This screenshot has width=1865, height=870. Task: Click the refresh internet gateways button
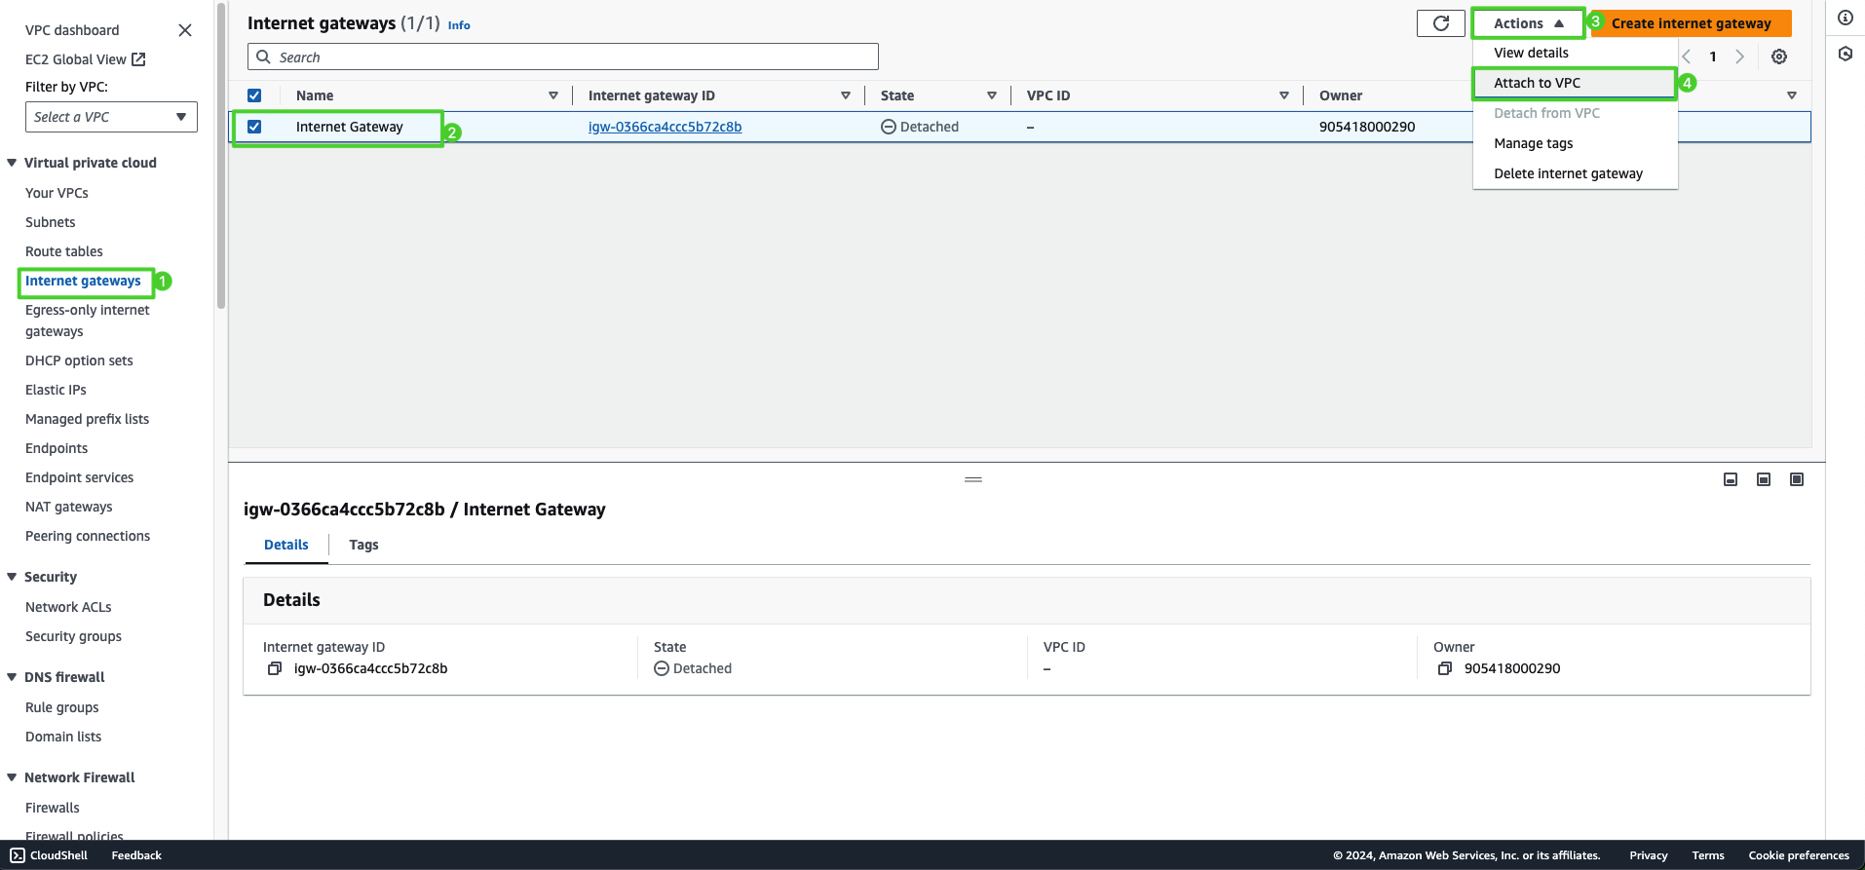pyautogui.click(x=1440, y=23)
